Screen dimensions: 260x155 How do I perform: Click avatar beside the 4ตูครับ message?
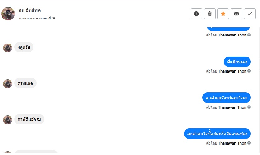click(x=7, y=48)
